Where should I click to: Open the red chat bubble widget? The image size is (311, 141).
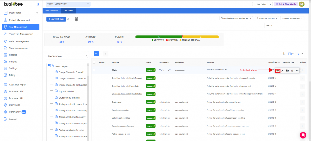point(303,135)
